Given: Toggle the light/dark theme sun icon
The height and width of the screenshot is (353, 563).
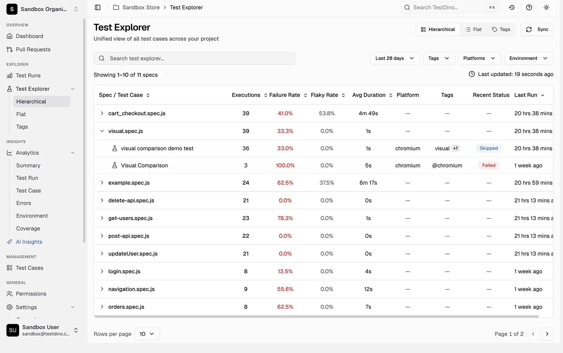Looking at the screenshot, I should click(x=546, y=7).
